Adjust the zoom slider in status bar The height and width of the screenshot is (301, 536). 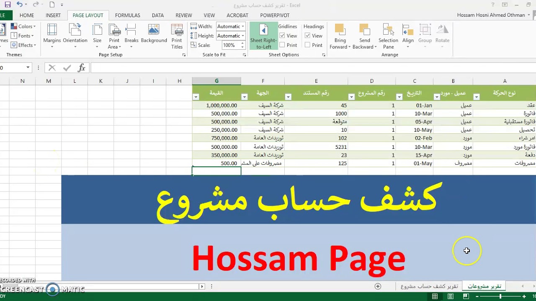coord(500,296)
